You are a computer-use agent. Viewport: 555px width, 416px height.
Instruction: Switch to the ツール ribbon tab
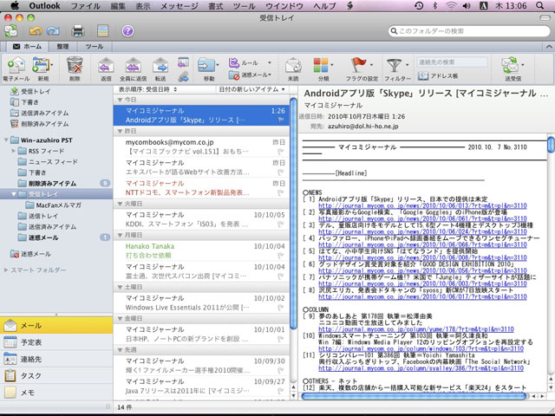95,46
